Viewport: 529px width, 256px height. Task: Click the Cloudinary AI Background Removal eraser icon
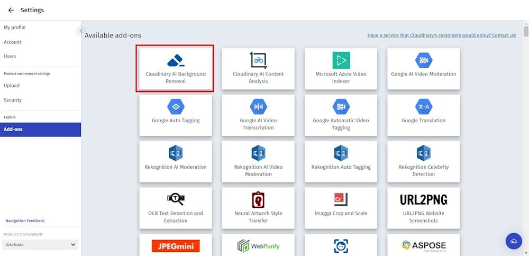(176, 60)
